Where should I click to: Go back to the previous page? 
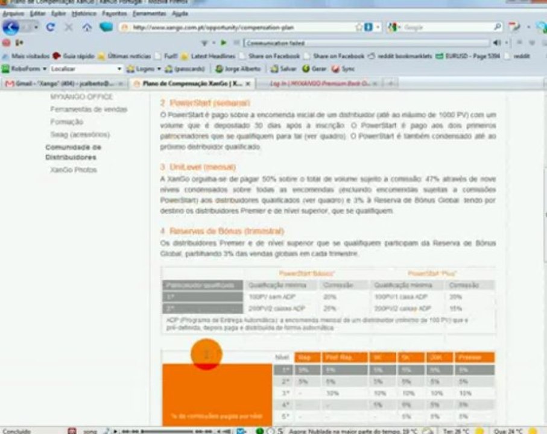[x=11, y=27]
